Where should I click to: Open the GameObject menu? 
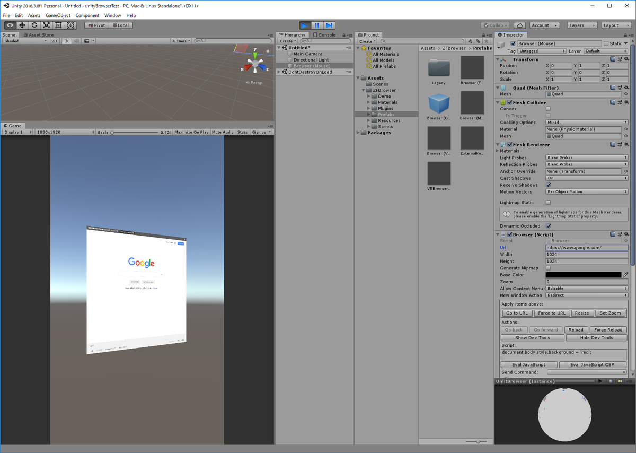(58, 15)
